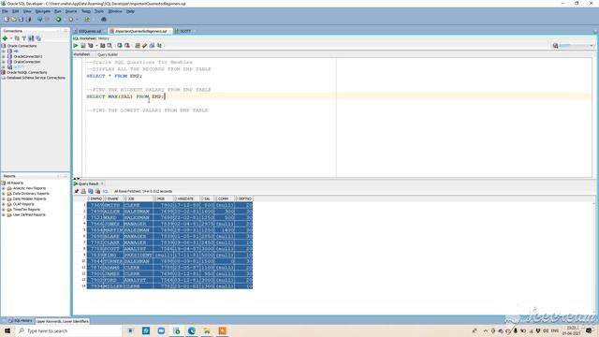
Task: Open the View menu
Action: click(27, 11)
